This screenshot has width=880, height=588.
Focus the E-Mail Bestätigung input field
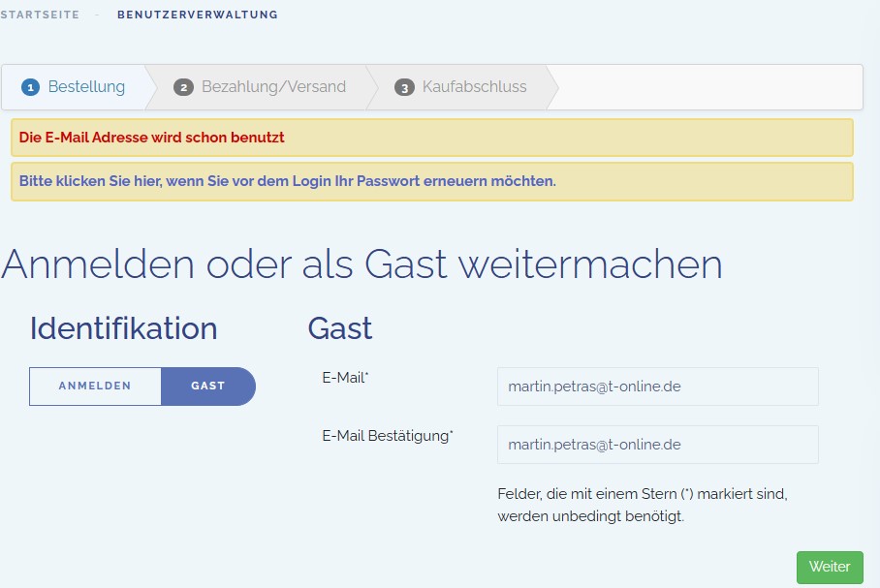[658, 445]
